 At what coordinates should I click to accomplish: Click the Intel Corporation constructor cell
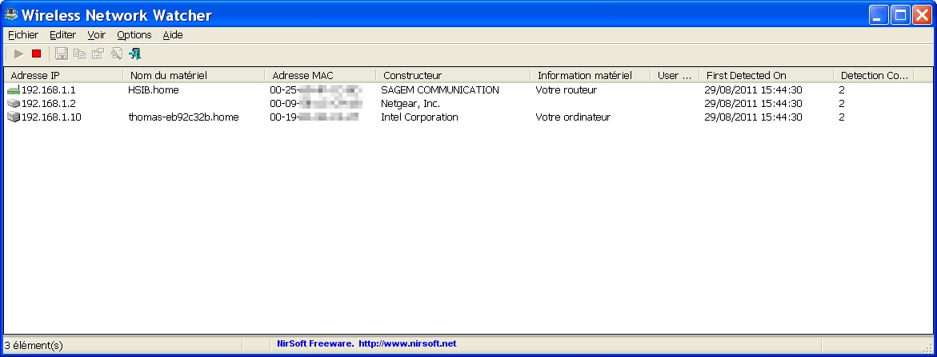(419, 117)
